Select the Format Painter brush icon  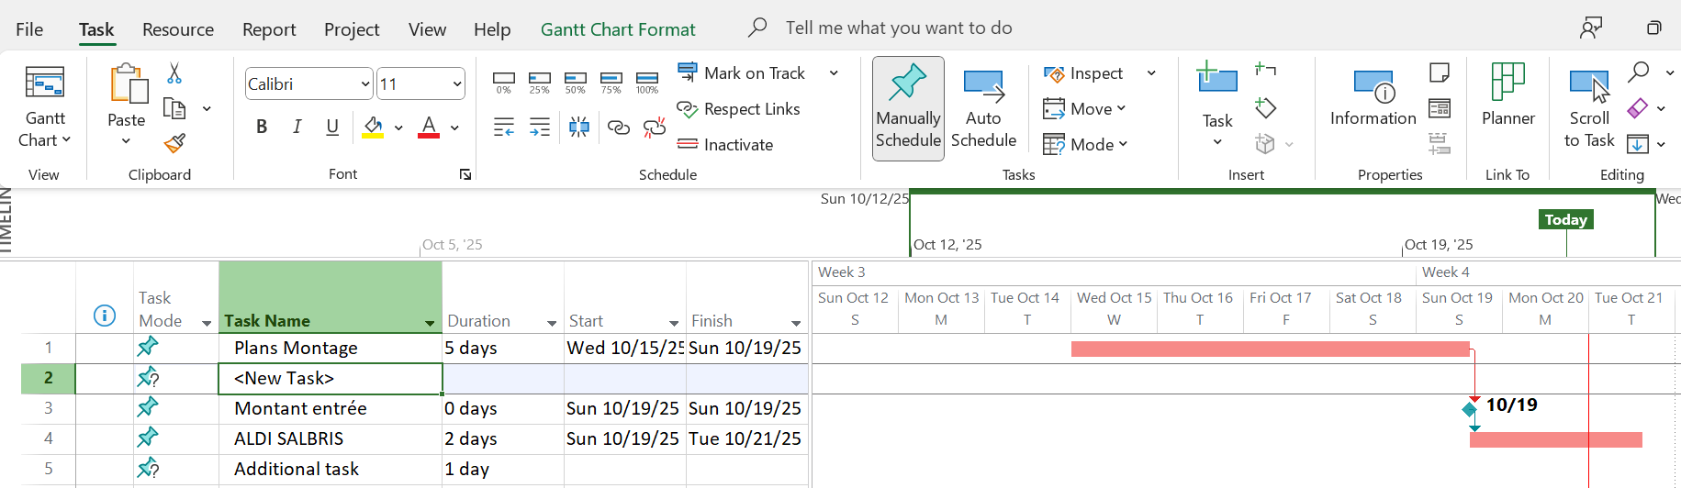click(174, 143)
